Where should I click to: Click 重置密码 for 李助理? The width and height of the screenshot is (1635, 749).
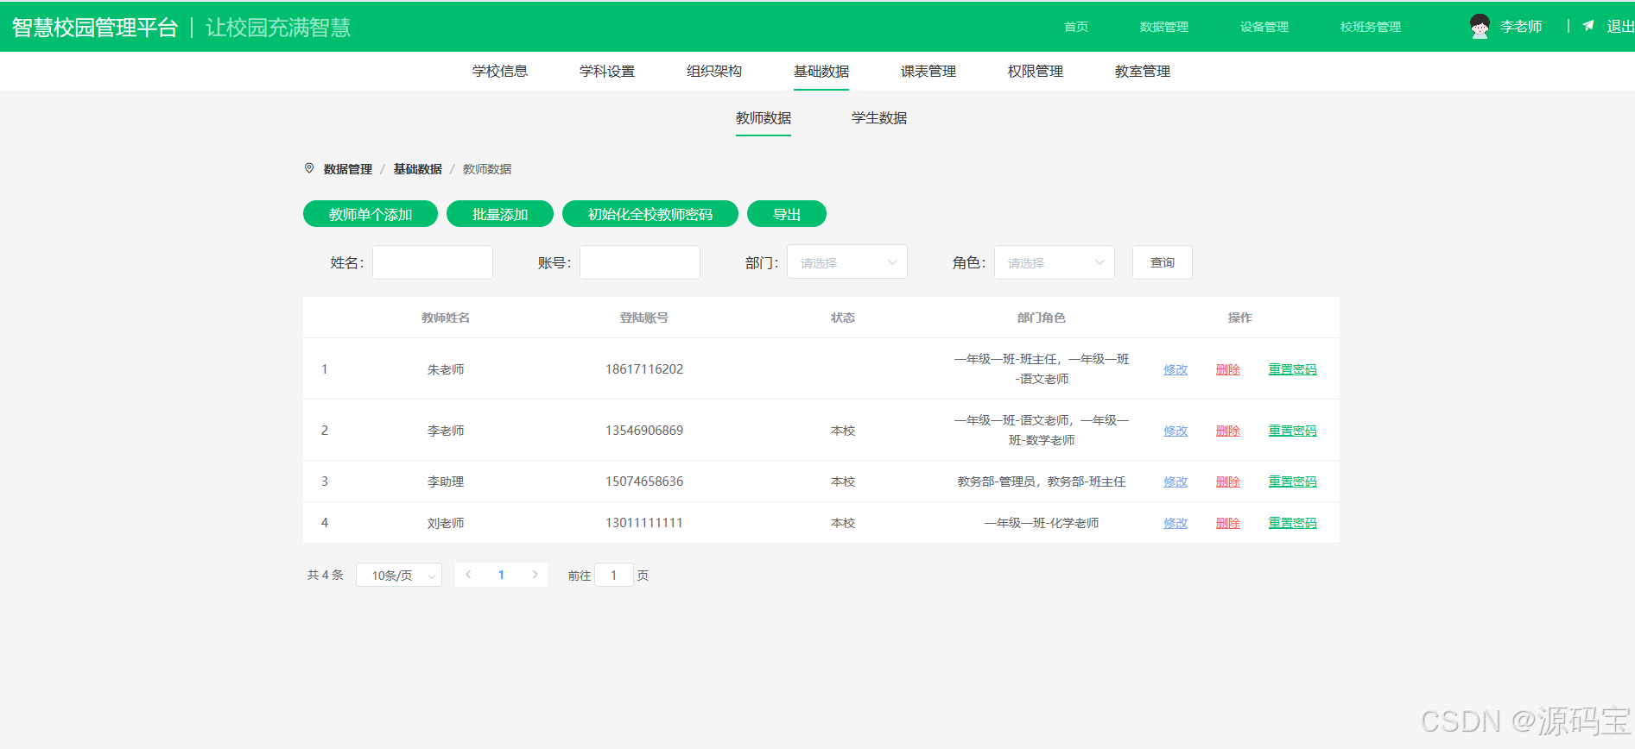1293,481
